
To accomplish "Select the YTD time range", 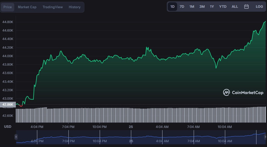I will point(223,6).
